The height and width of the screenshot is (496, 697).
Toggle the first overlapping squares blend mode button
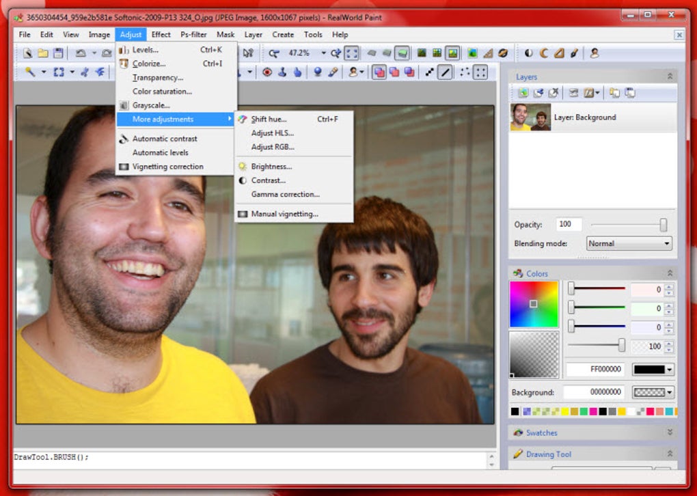[379, 72]
